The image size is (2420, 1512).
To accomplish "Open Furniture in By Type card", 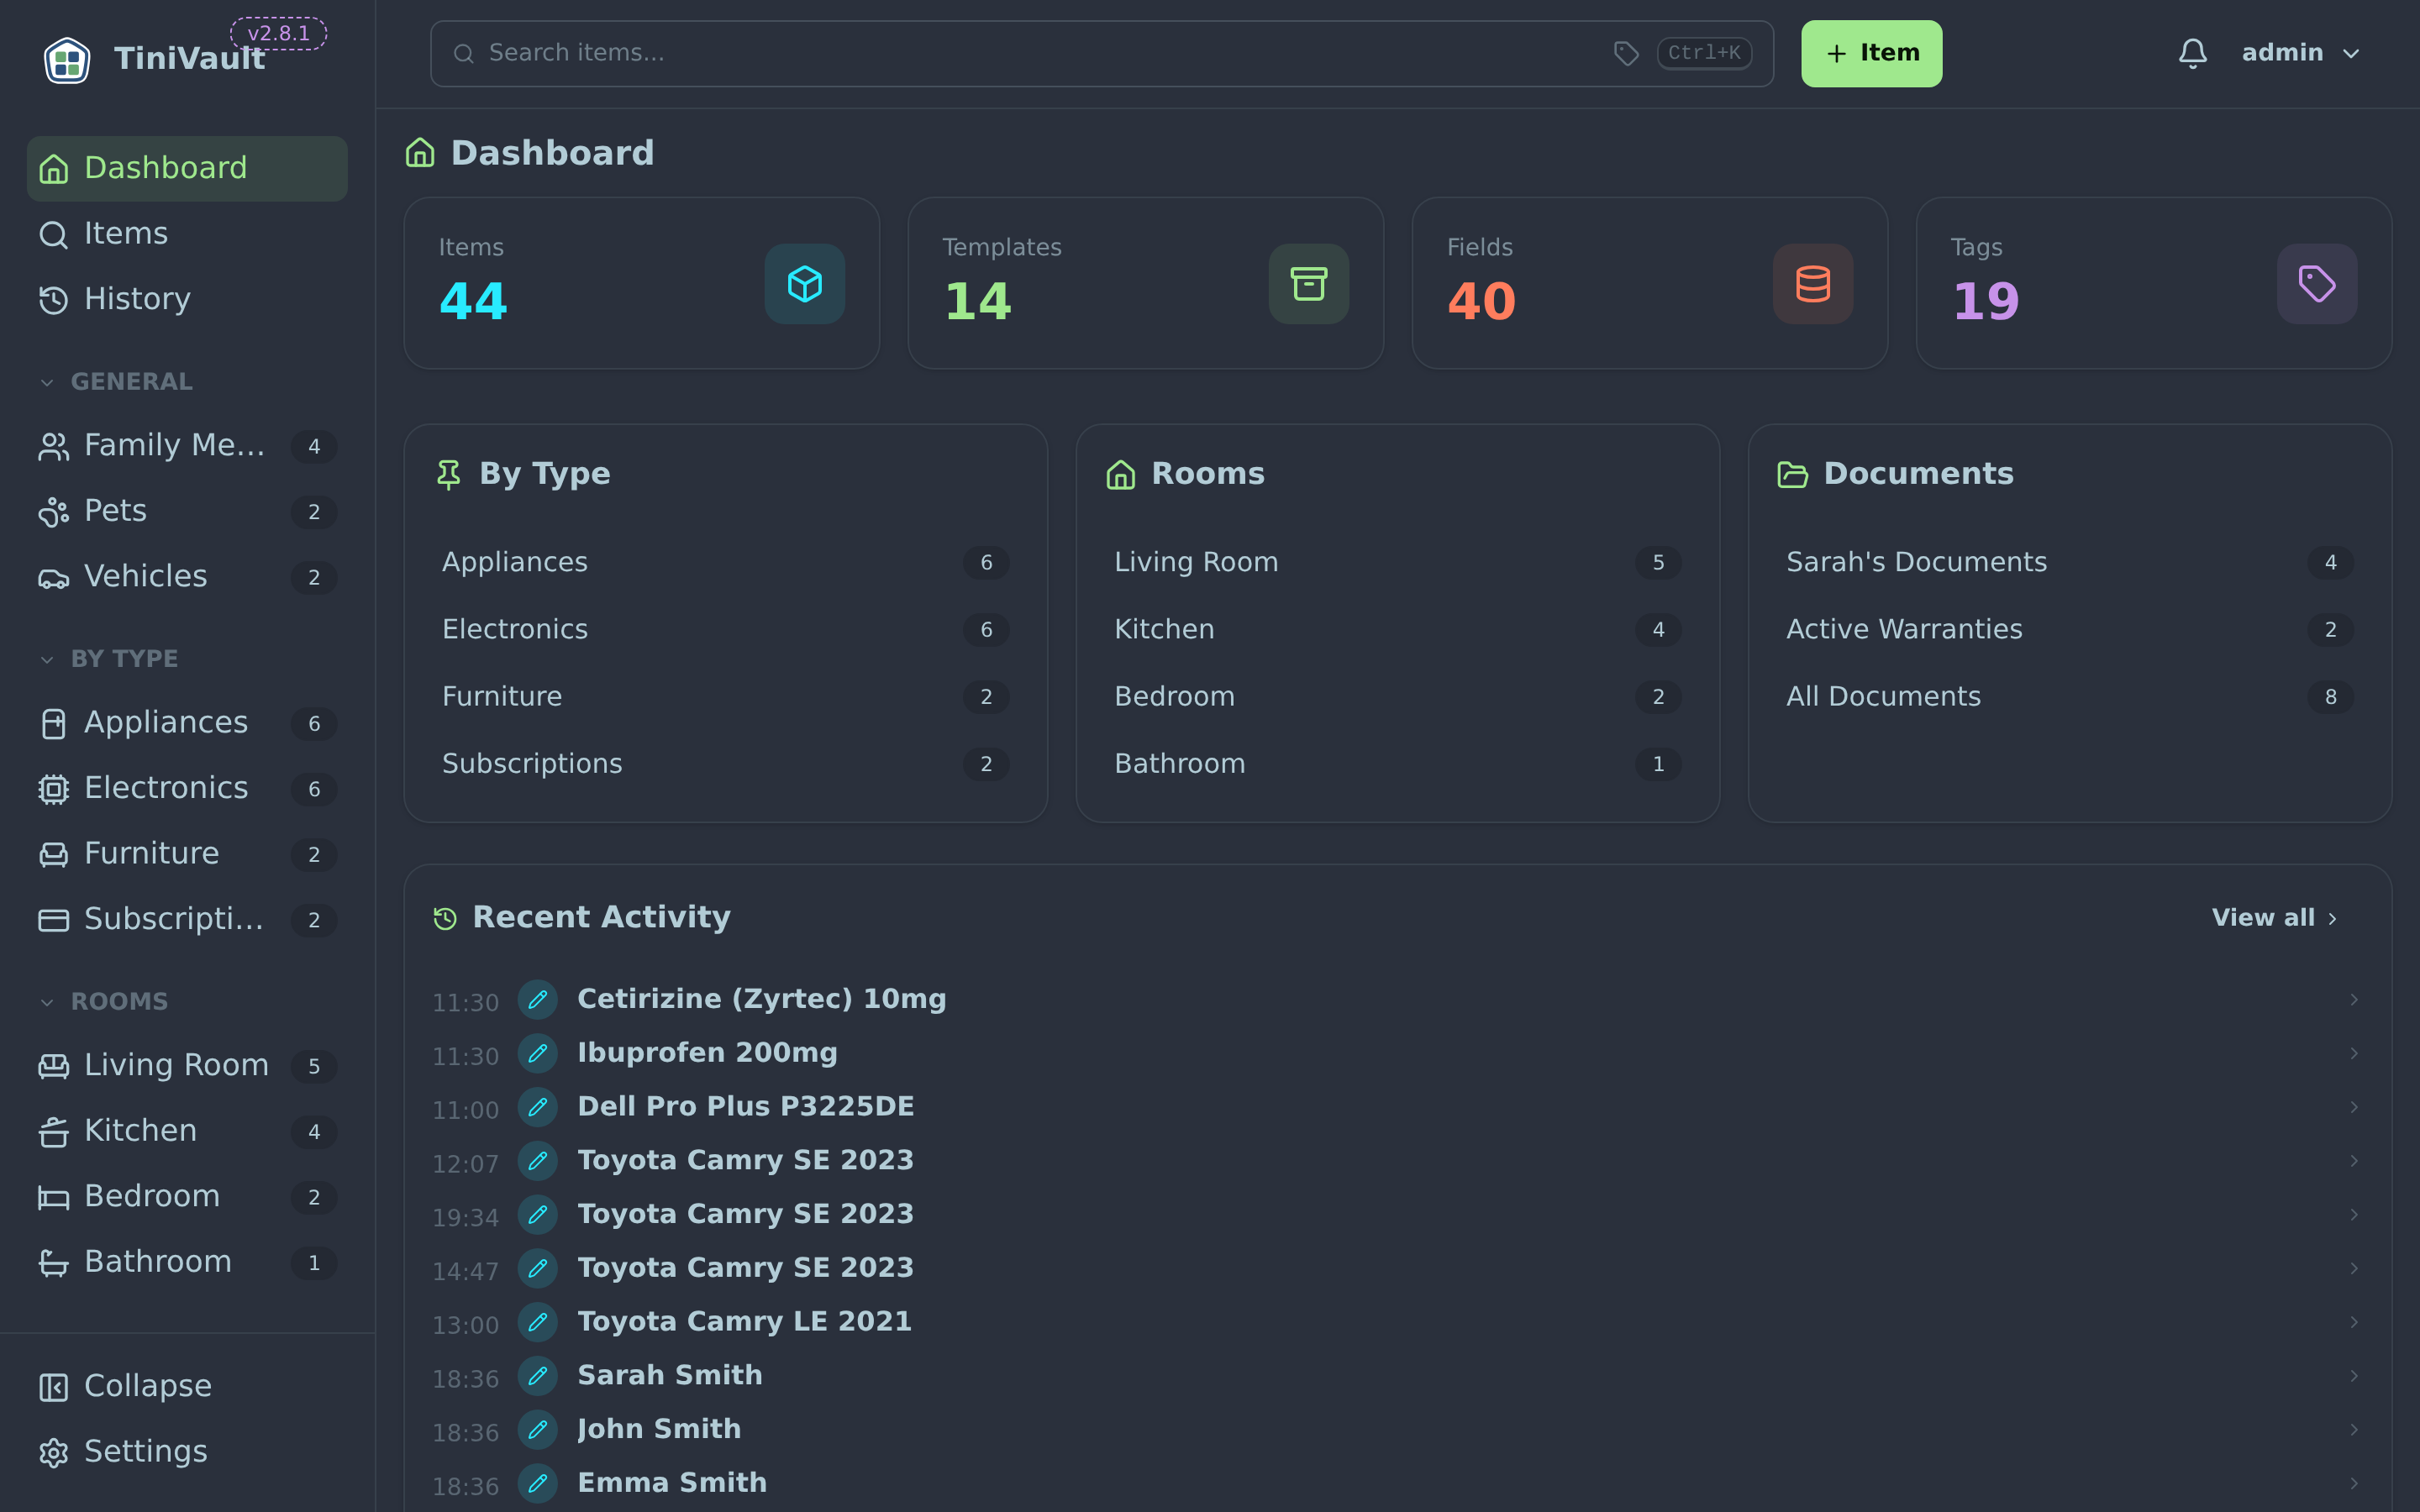I will (725, 697).
